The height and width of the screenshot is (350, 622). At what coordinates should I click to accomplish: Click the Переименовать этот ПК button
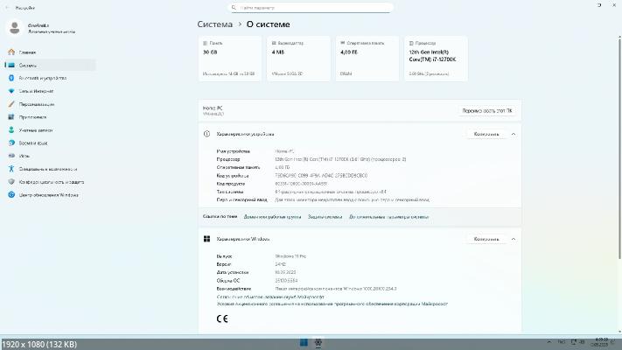(487, 110)
